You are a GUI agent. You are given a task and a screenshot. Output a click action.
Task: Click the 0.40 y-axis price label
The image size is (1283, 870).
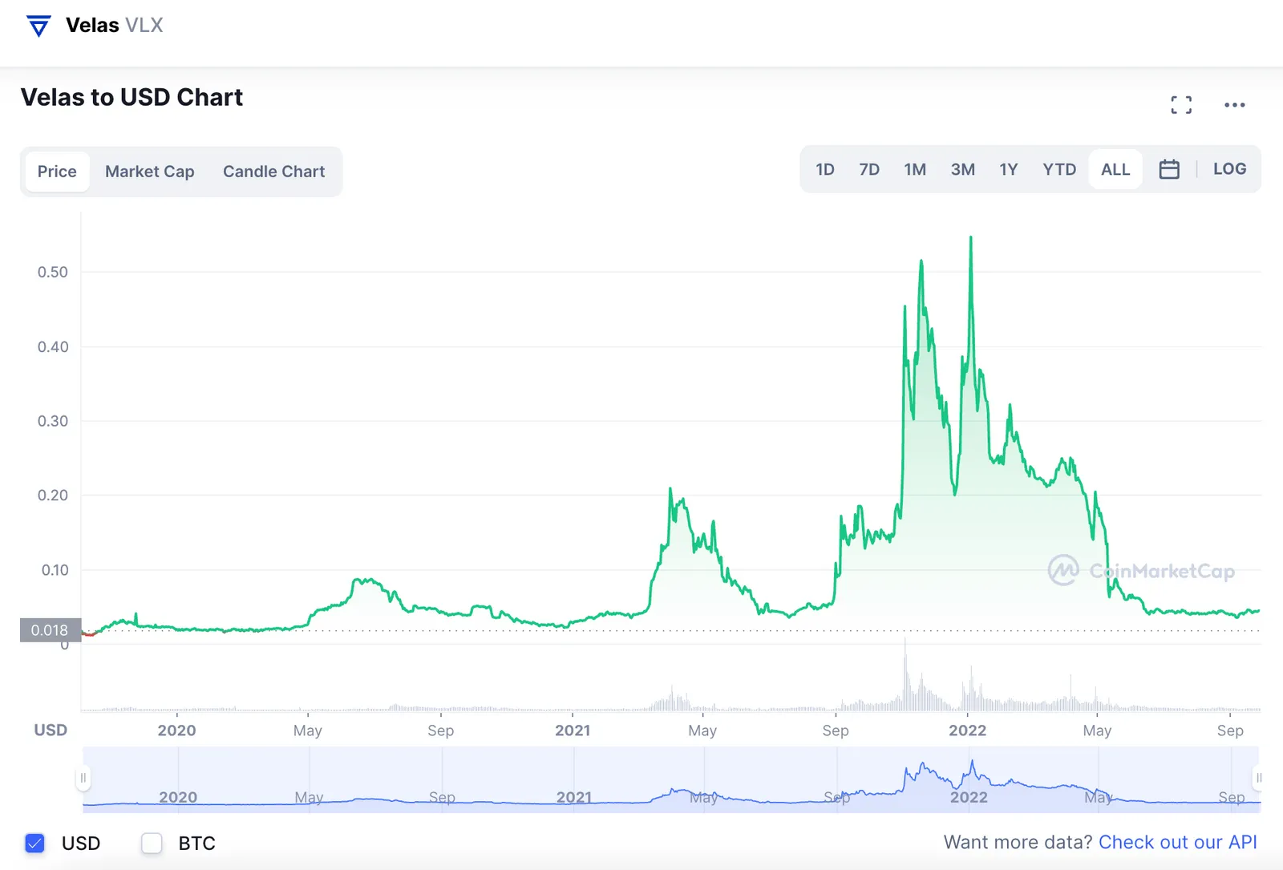[53, 346]
